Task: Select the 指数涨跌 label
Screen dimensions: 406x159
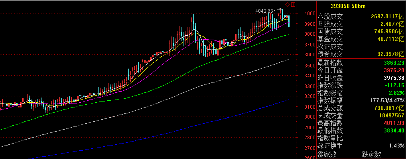Action: tap(330, 85)
